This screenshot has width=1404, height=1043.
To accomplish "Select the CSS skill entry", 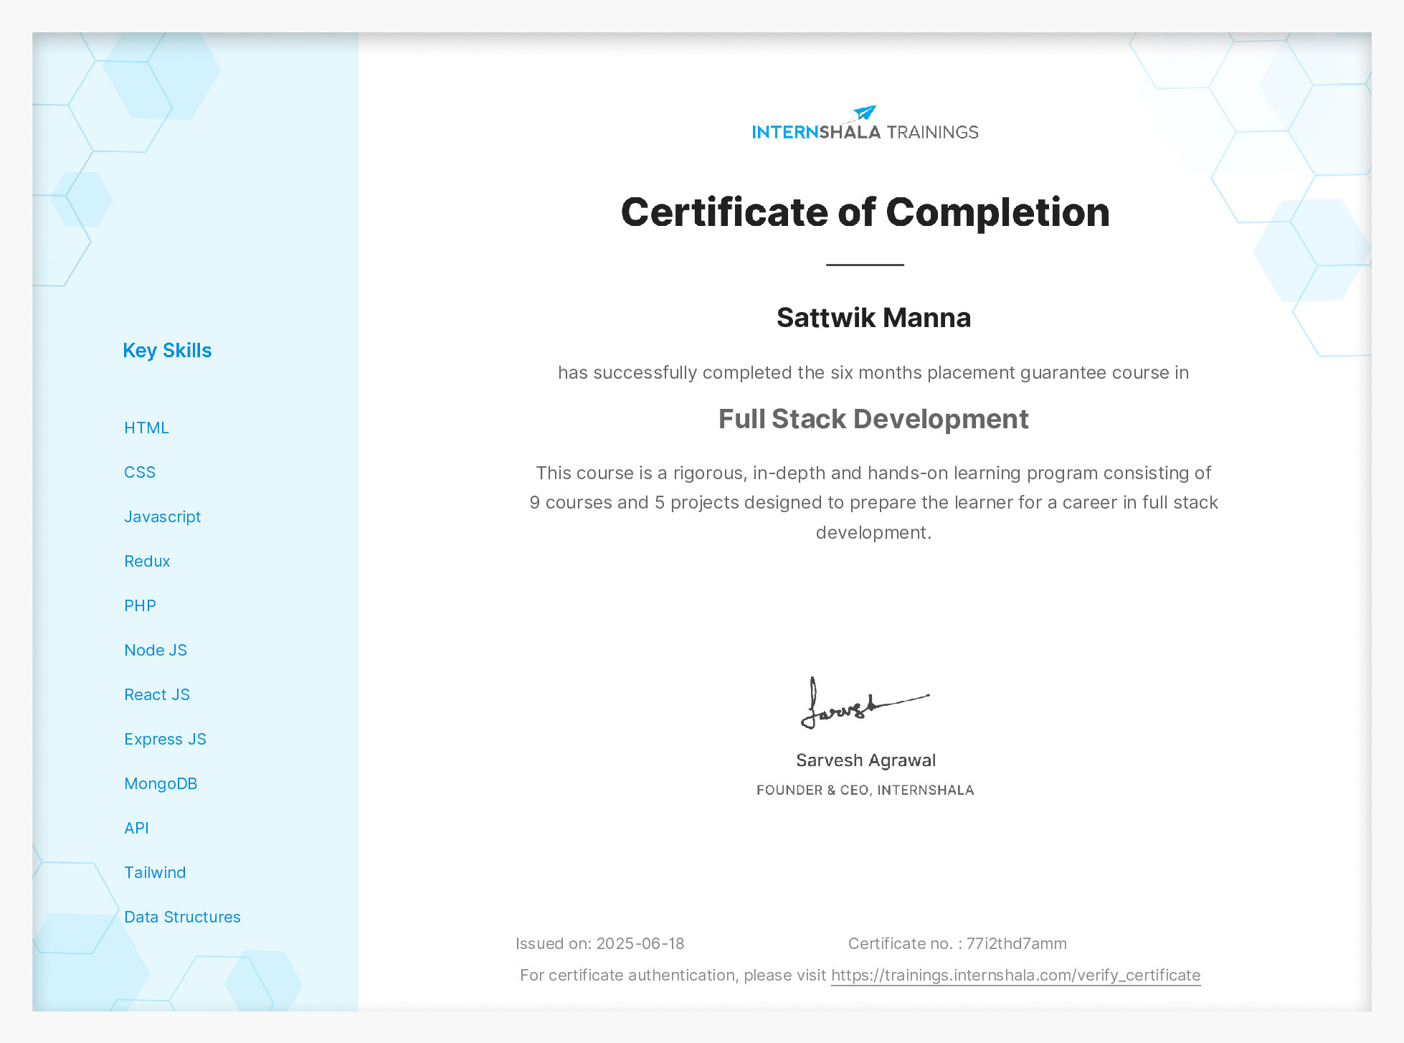I will pos(140,472).
